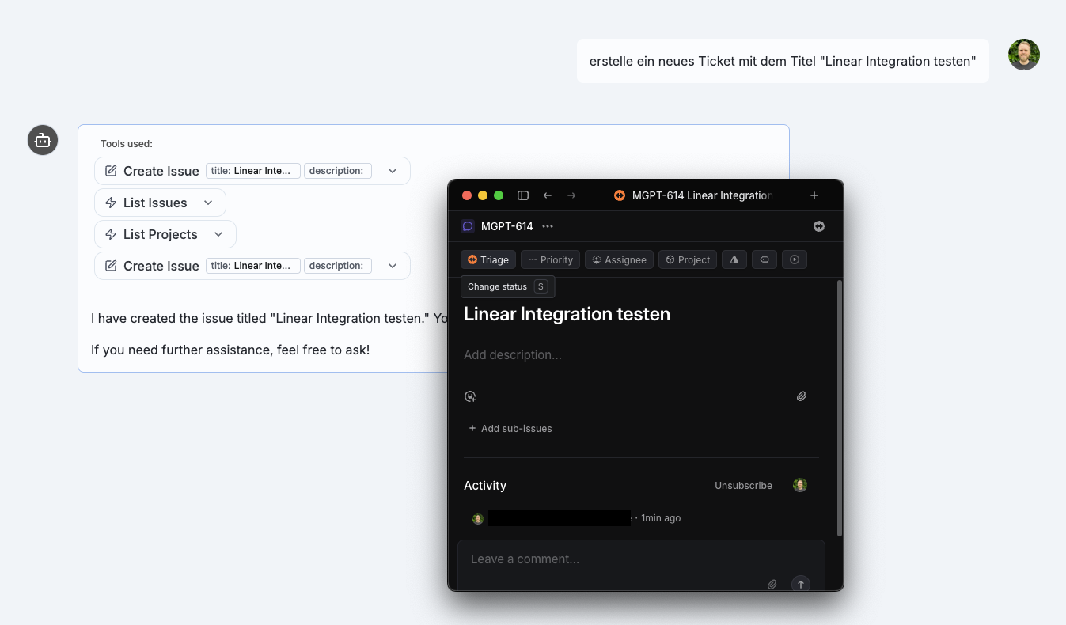
Task: Click the label tag icon button
Action: pos(764,259)
